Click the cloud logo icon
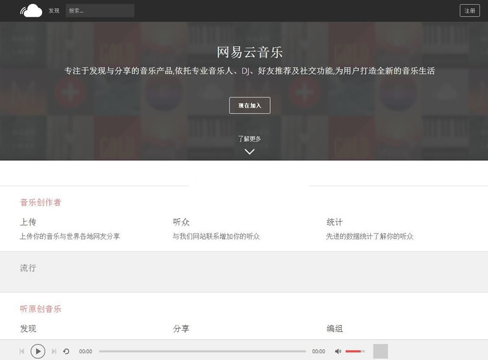488x360 pixels. (31, 10)
